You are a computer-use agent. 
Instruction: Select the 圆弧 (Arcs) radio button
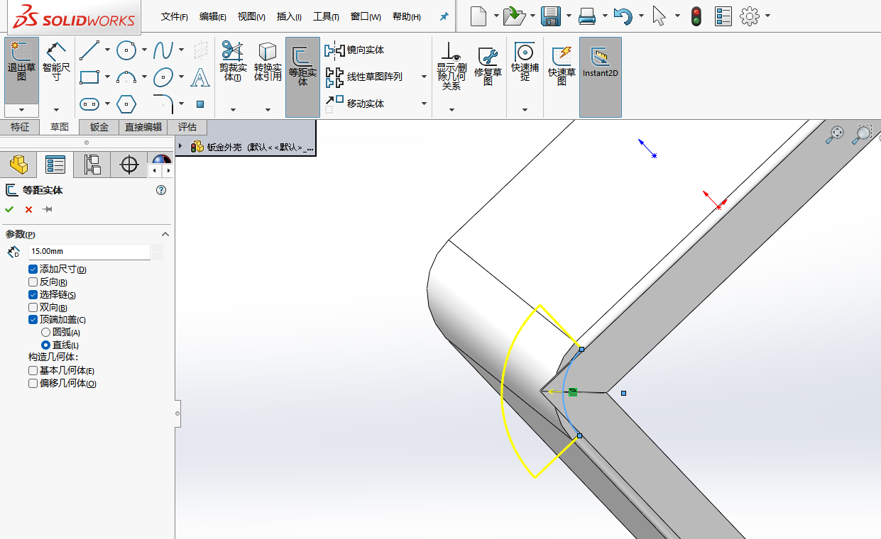[x=46, y=332]
